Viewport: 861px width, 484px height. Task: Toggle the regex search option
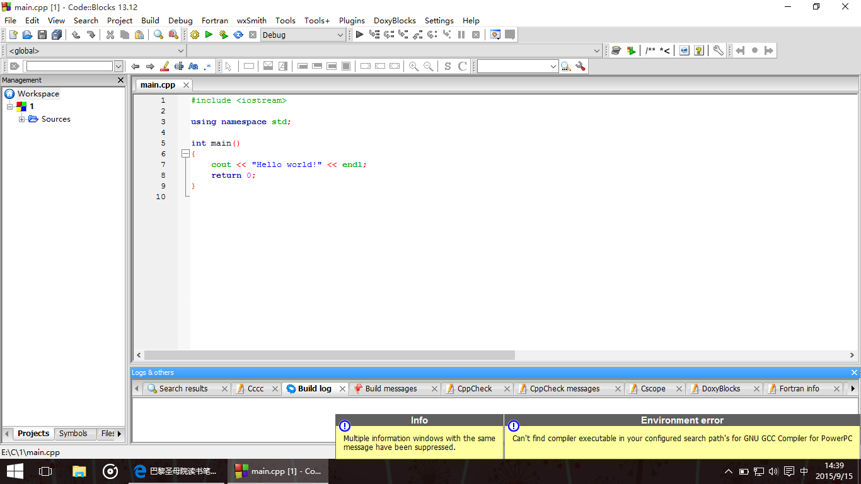coord(207,66)
